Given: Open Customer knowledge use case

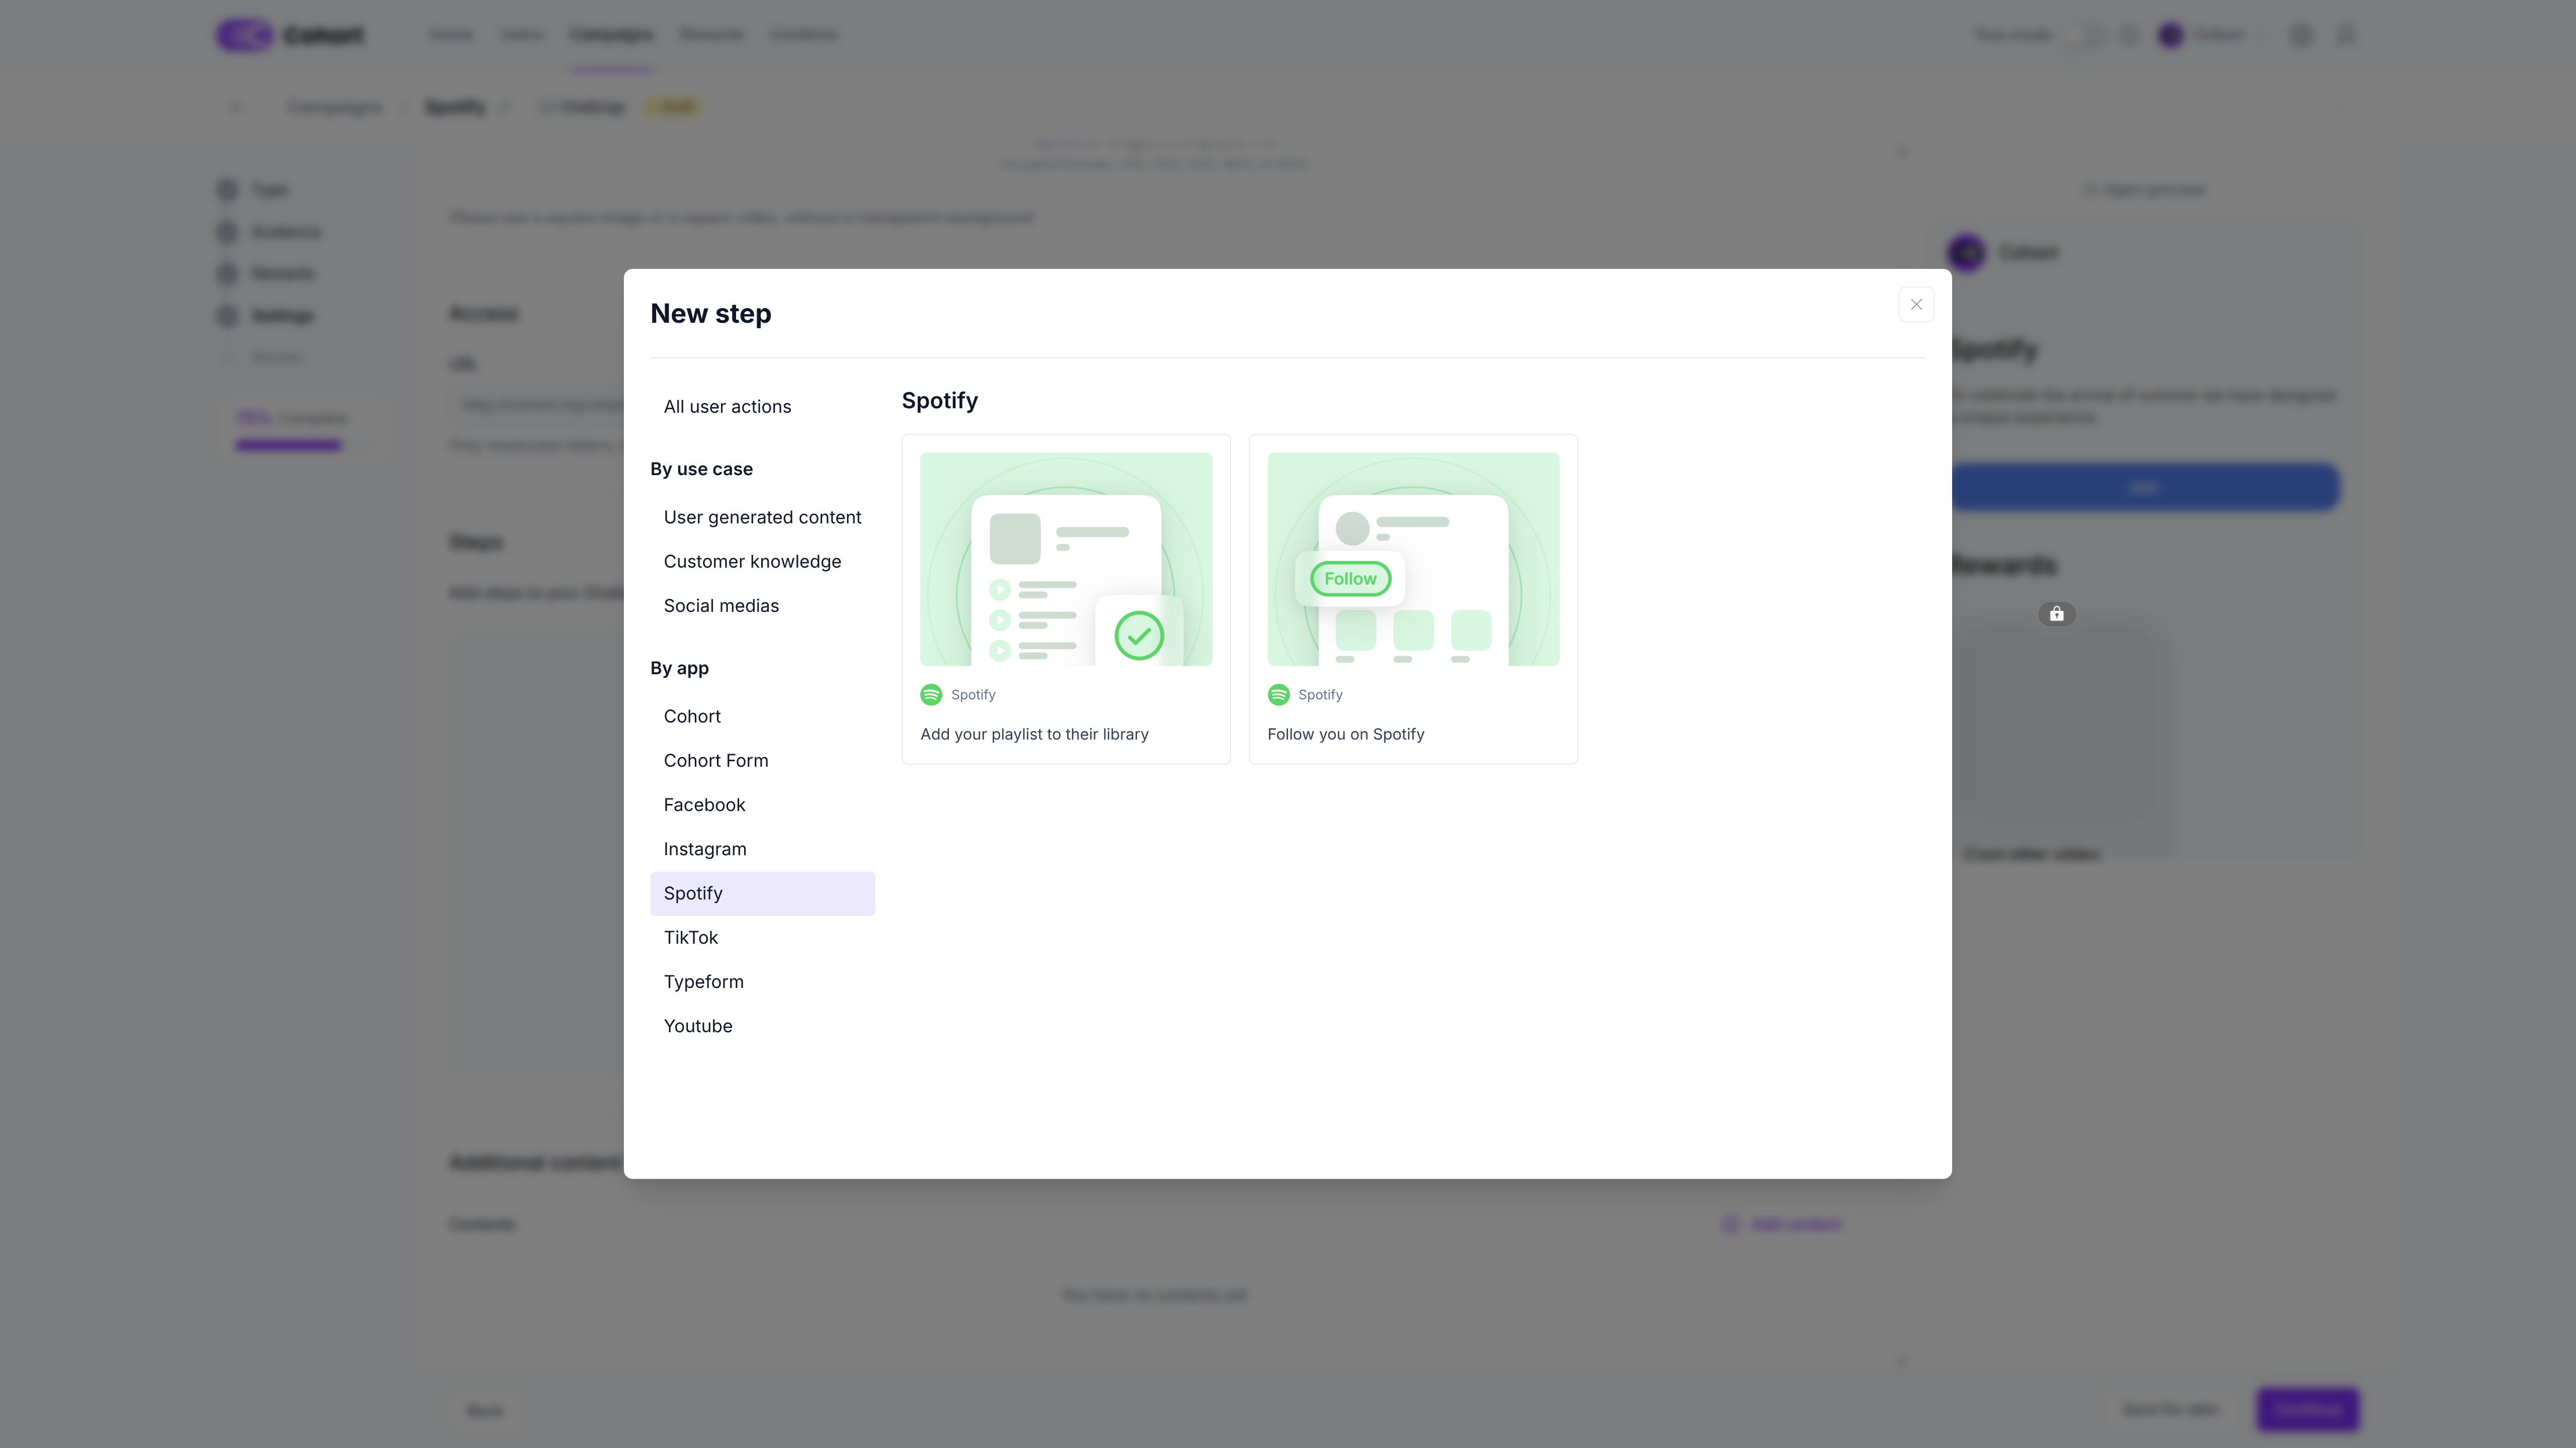Looking at the screenshot, I should [x=752, y=562].
